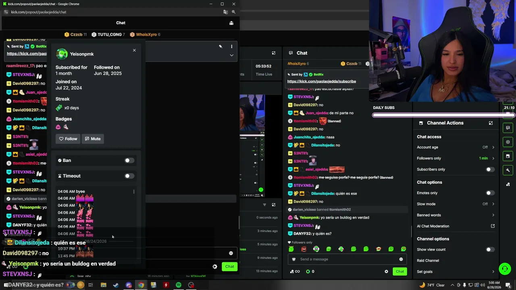516x290 pixels.
Task: Open File Explorer from the taskbar
Action: (x=104, y=285)
